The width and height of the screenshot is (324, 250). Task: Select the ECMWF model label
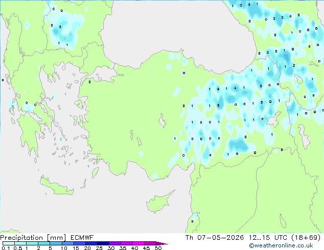point(82,238)
